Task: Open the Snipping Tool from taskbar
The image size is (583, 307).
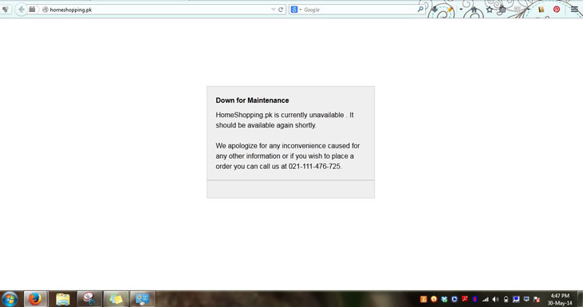Action: point(89,299)
